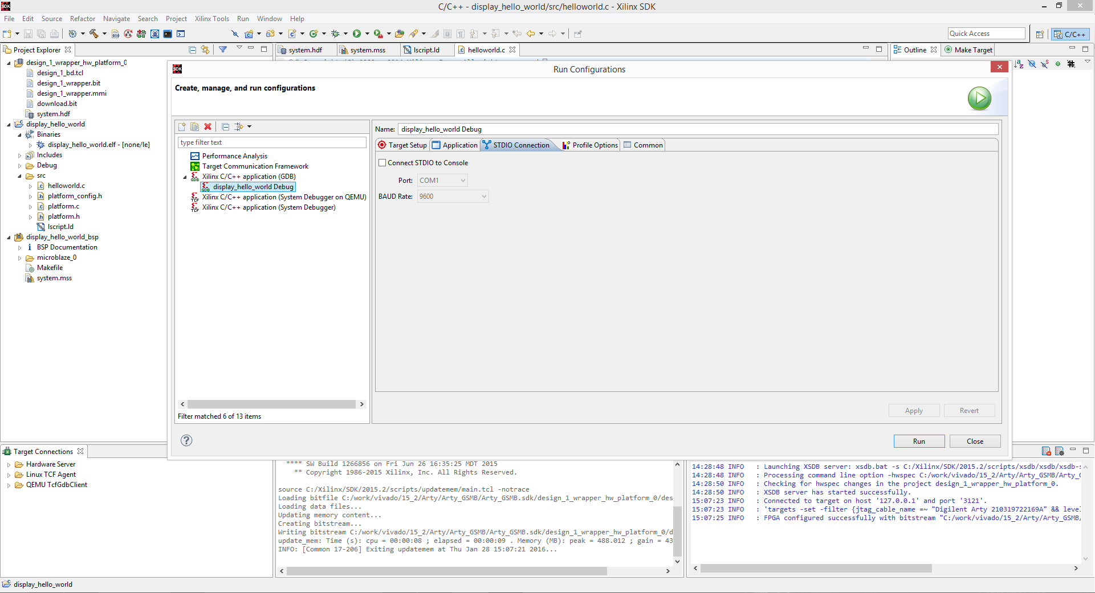1095x593 pixels.
Task: Select Performance Analysis configuration type
Action: click(x=234, y=156)
